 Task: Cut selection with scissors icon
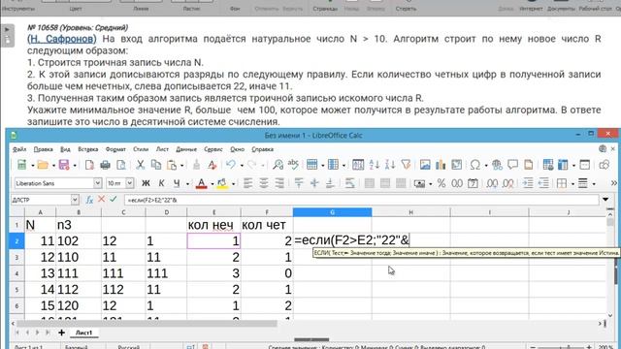point(140,165)
